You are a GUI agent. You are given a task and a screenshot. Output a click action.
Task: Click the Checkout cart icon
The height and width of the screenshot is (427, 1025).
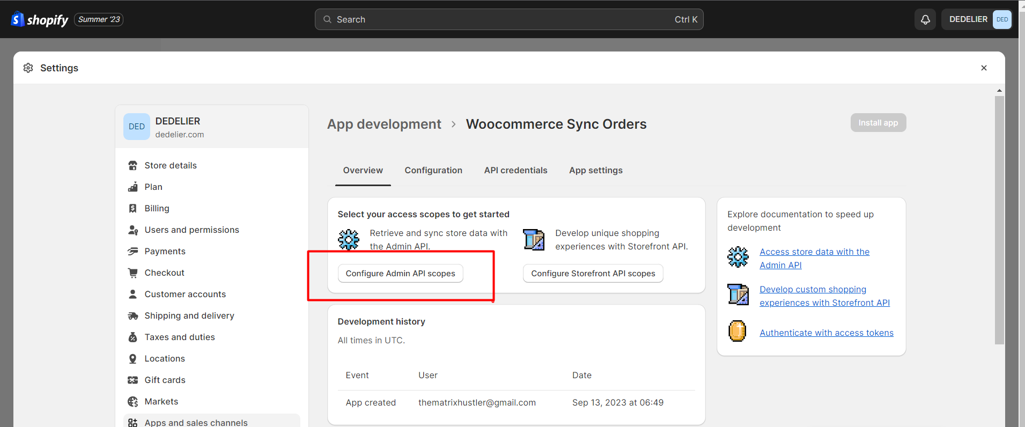[x=132, y=273]
